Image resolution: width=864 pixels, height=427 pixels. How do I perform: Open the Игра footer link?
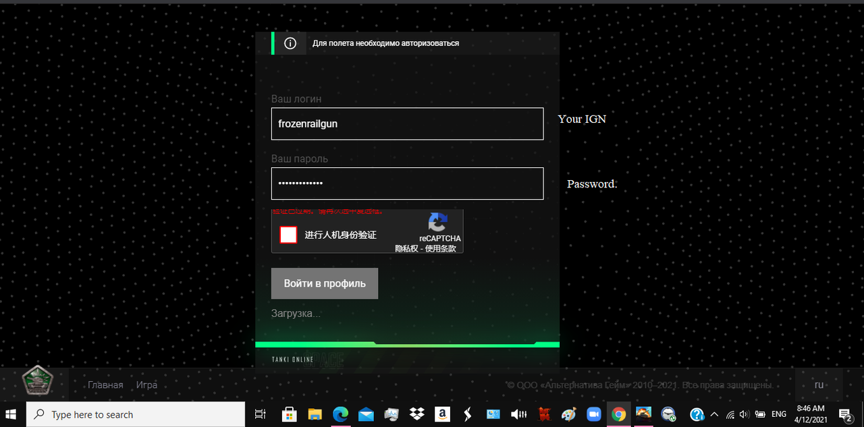146,385
